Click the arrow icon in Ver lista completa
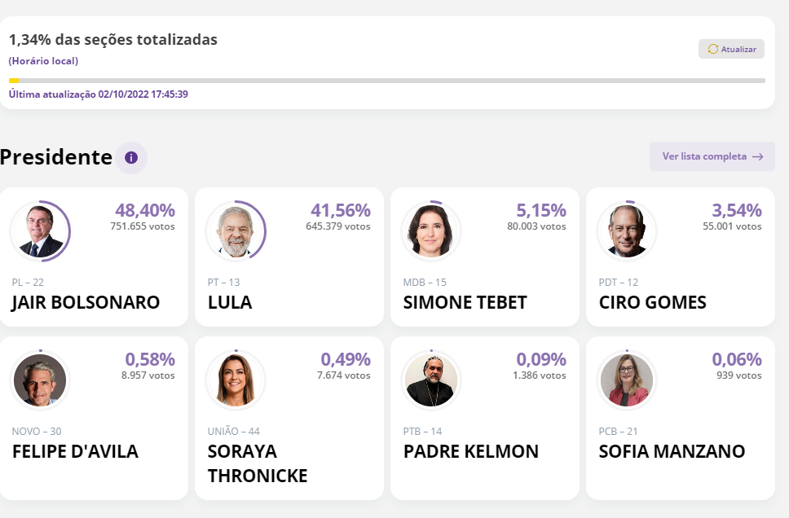This screenshot has height=518, width=789. coord(757,156)
